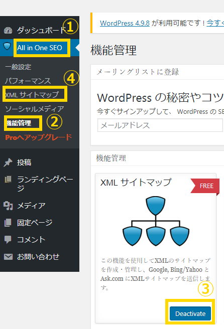The width and height of the screenshot is (224, 329).
Task: Open 投稿 menu
Action: (24, 162)
